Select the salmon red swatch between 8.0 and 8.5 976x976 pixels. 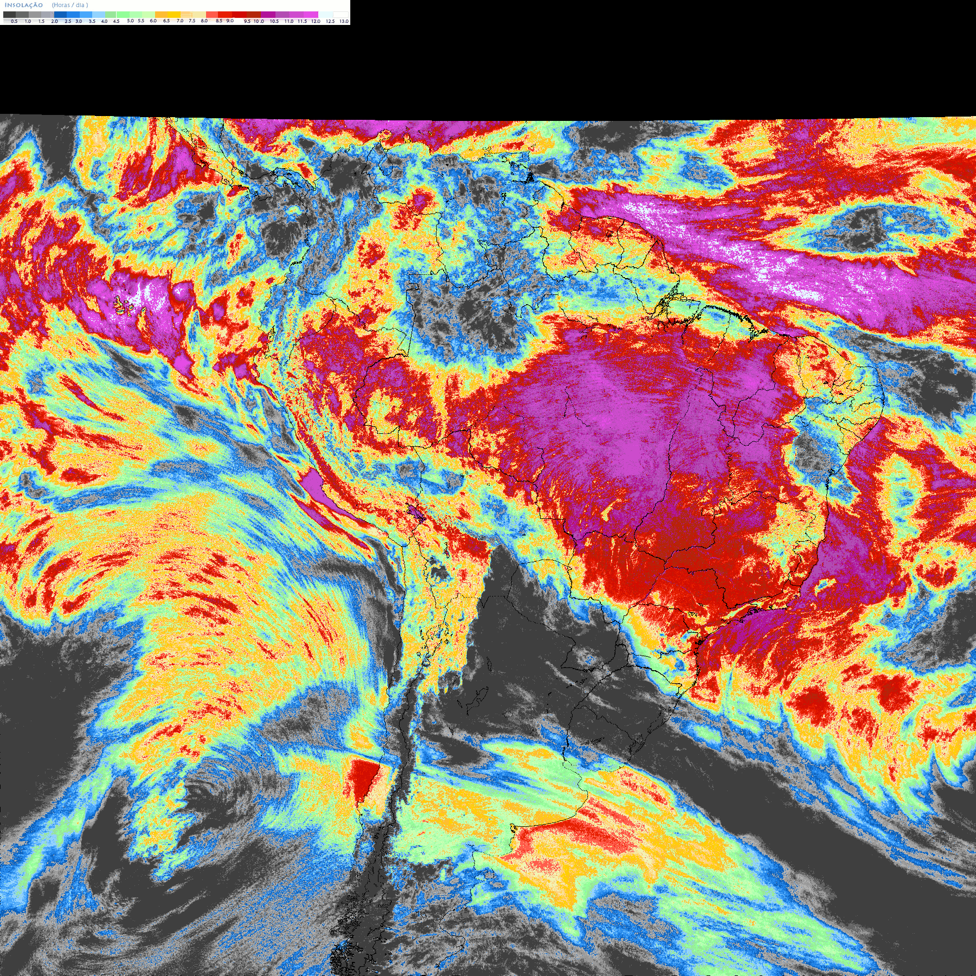click(212, 15)
